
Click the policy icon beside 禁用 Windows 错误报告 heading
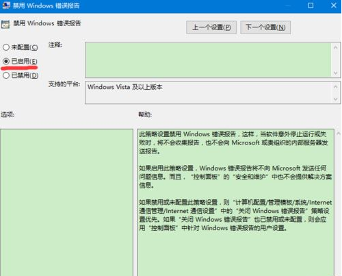[5, 24]
